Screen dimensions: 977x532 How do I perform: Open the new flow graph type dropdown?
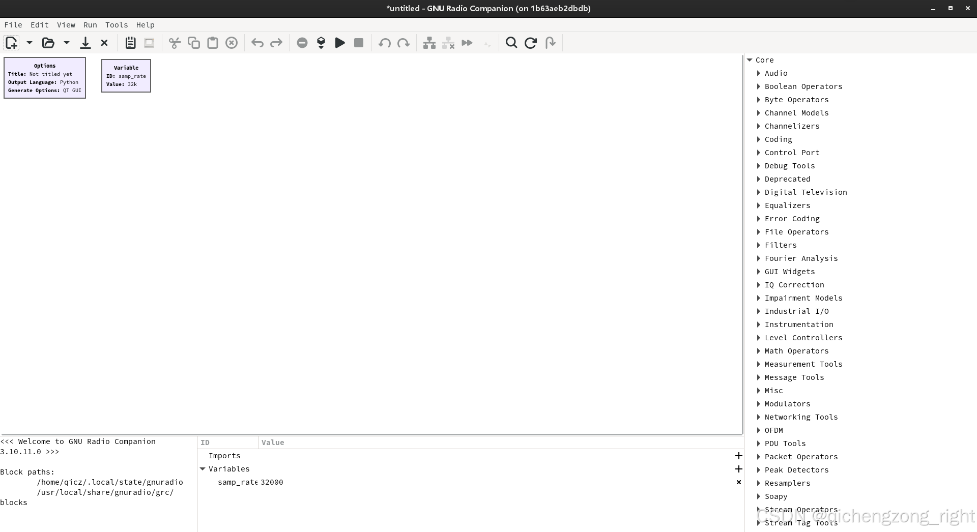coord(30,43)
